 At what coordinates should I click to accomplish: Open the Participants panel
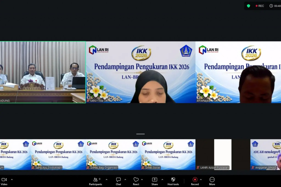point(95,182)
